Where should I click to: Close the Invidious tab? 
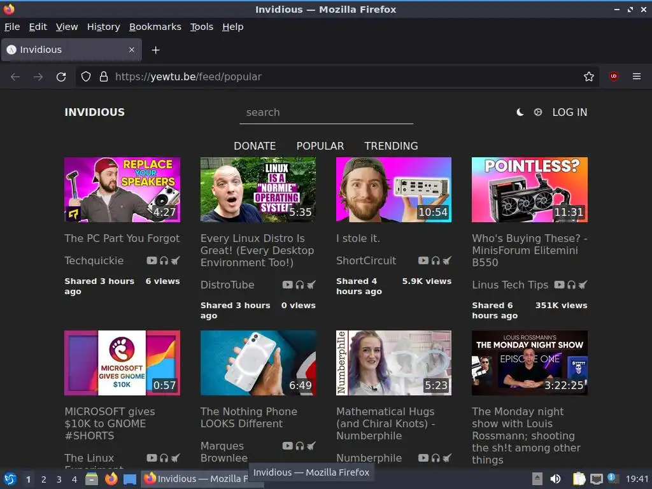(132, 50)
